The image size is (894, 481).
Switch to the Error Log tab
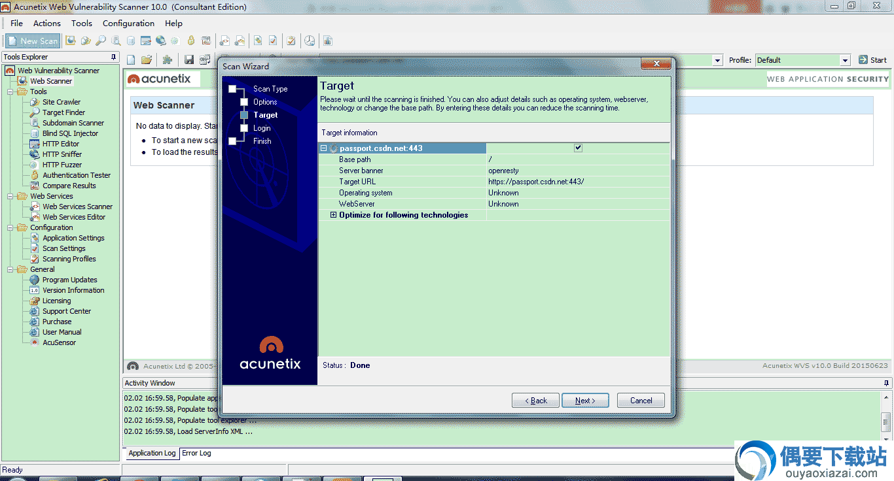point(196,453)
